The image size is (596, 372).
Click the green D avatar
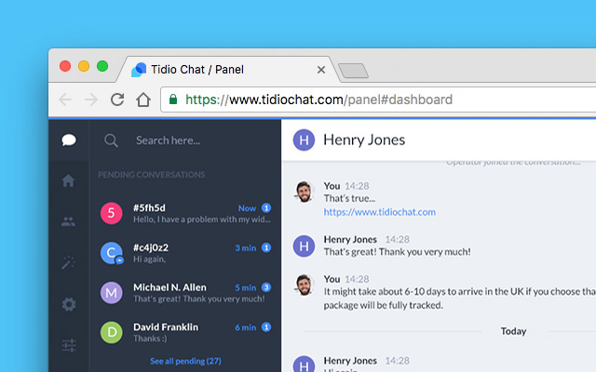(112, 332)
